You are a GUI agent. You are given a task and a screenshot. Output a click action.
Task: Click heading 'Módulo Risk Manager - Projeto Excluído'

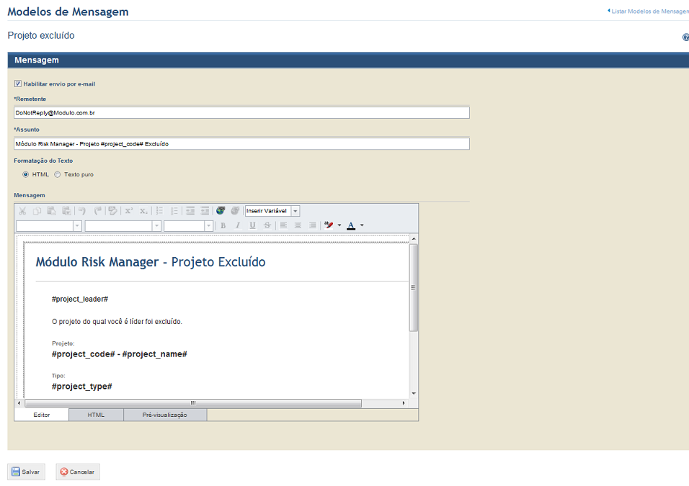[x=151, y=262]
